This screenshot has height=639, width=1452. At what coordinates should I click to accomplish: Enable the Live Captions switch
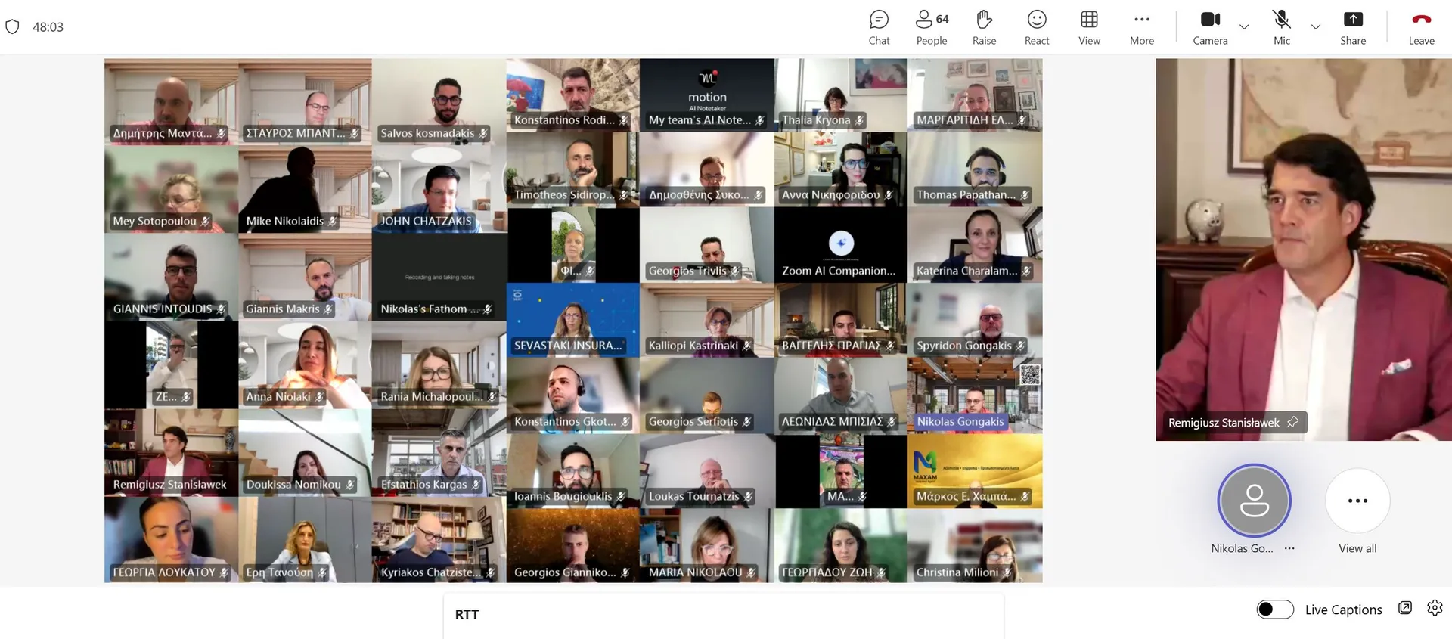(1275, 610)
